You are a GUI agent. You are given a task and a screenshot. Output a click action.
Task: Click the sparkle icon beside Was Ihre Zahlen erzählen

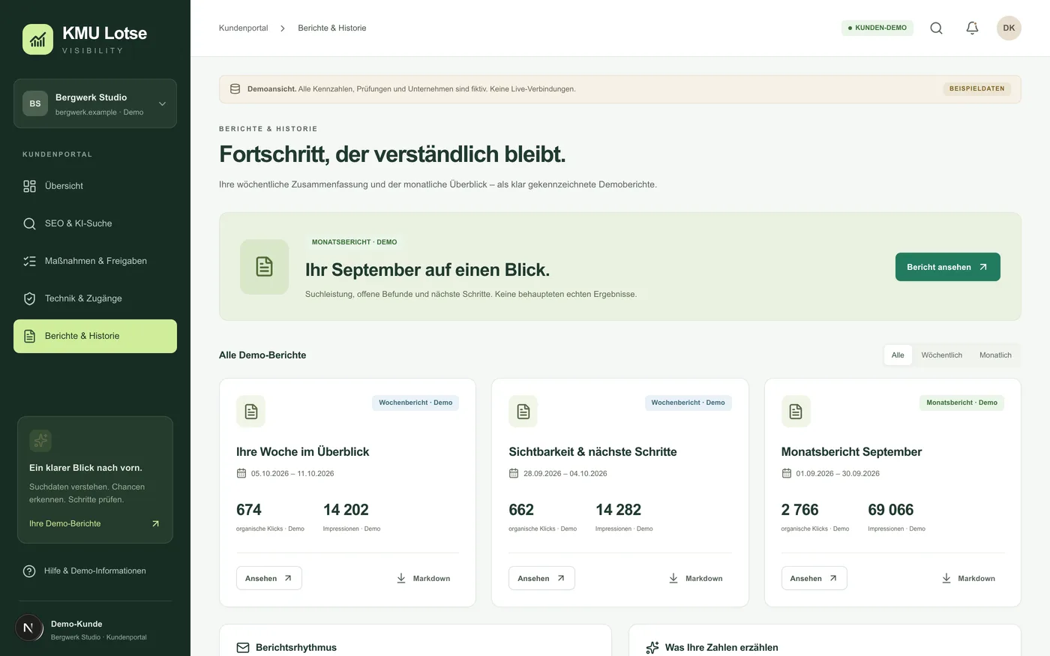tap(652, 648)
